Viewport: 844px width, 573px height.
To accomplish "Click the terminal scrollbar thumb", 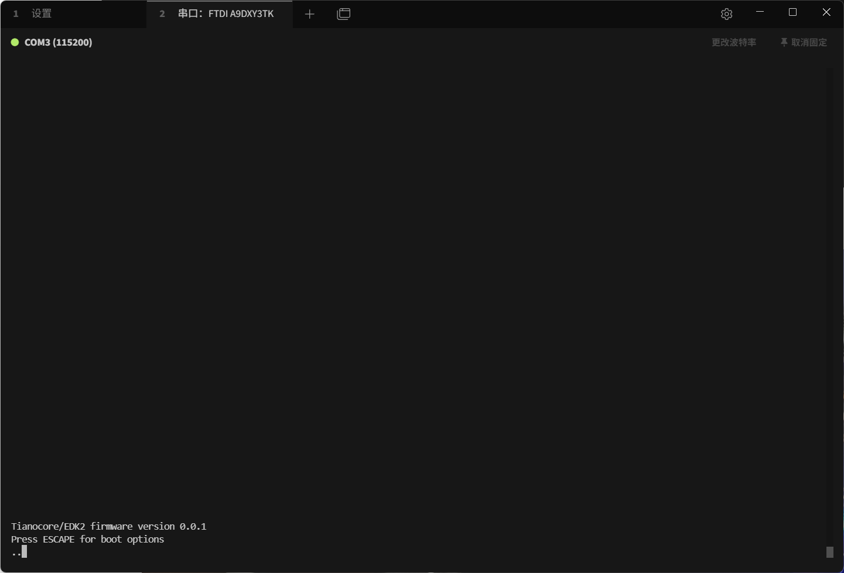I will [829, 552].
